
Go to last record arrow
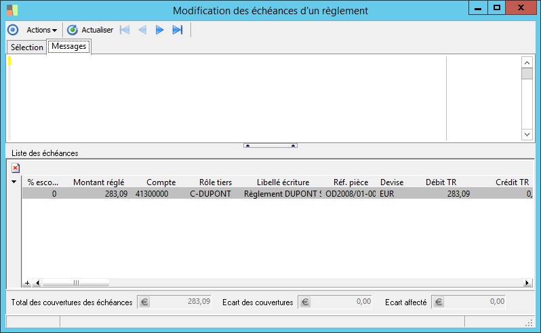178,30
